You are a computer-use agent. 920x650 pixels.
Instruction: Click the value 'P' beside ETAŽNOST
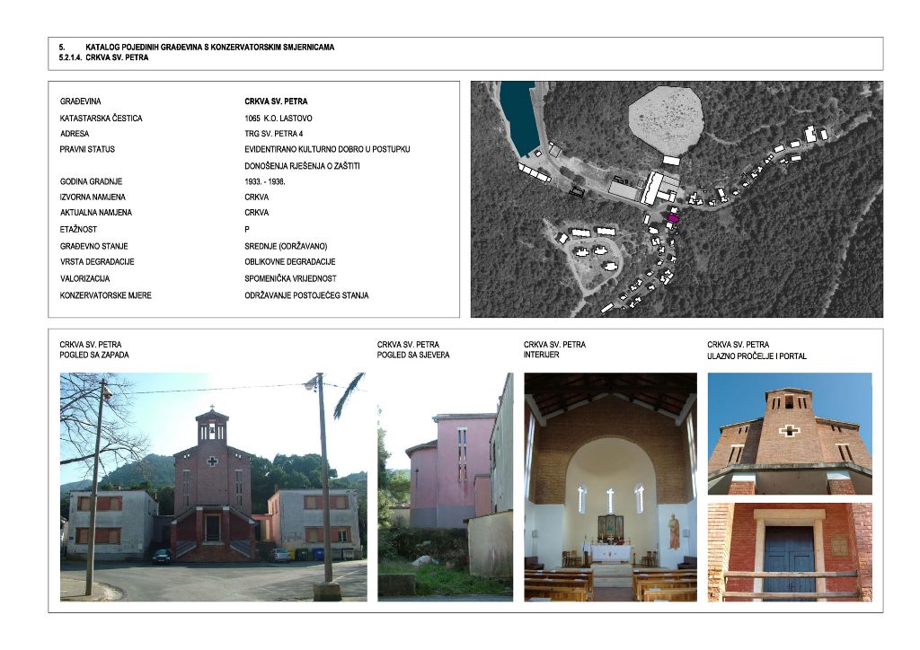(x=247, y=229)
